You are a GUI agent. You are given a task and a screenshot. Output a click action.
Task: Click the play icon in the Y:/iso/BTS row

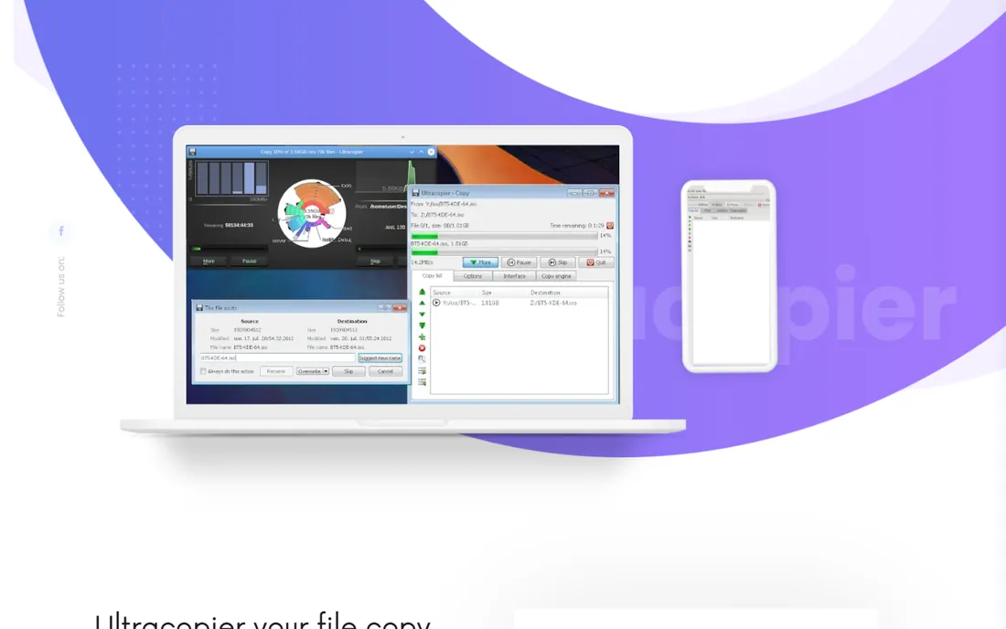point(436,303)
